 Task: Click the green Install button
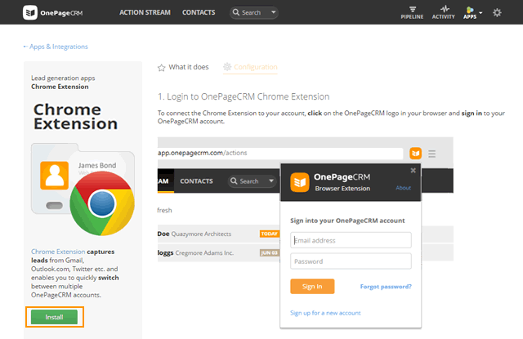(54, 317)
